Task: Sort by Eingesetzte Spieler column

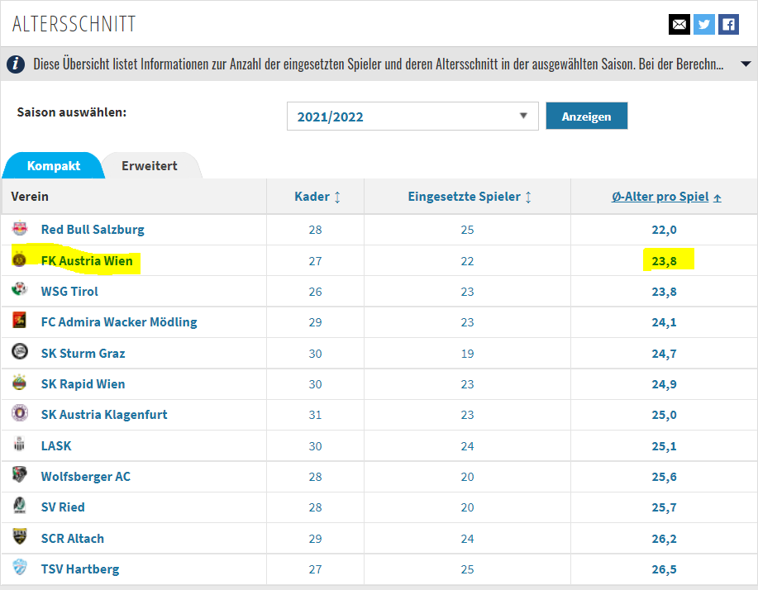Action: pyautogui.click(x=470, y=197)
